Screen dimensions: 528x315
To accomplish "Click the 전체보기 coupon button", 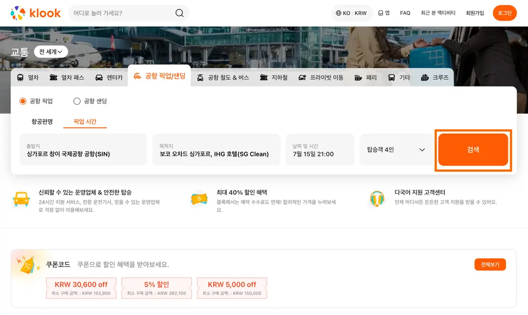I will click(490, 265).
